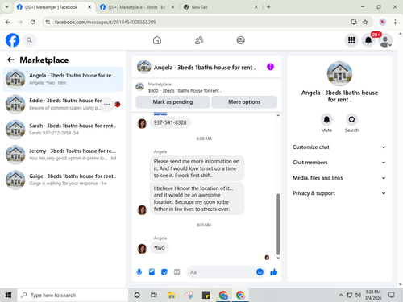
Task: Open the $900 3beds 1baths listing link
Action: tap(185, 91)
